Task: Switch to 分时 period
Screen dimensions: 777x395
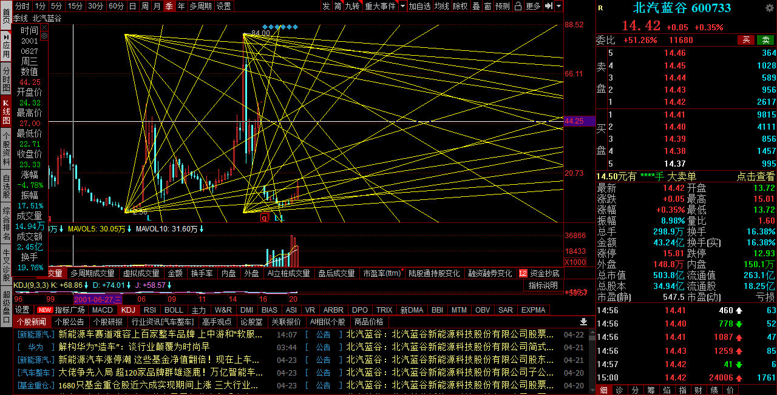Action: click(22, 6)
